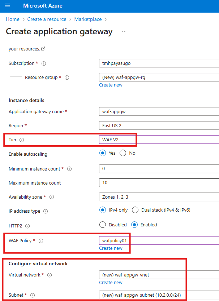Click Create new under WAF Policy

tap(111, 248)
